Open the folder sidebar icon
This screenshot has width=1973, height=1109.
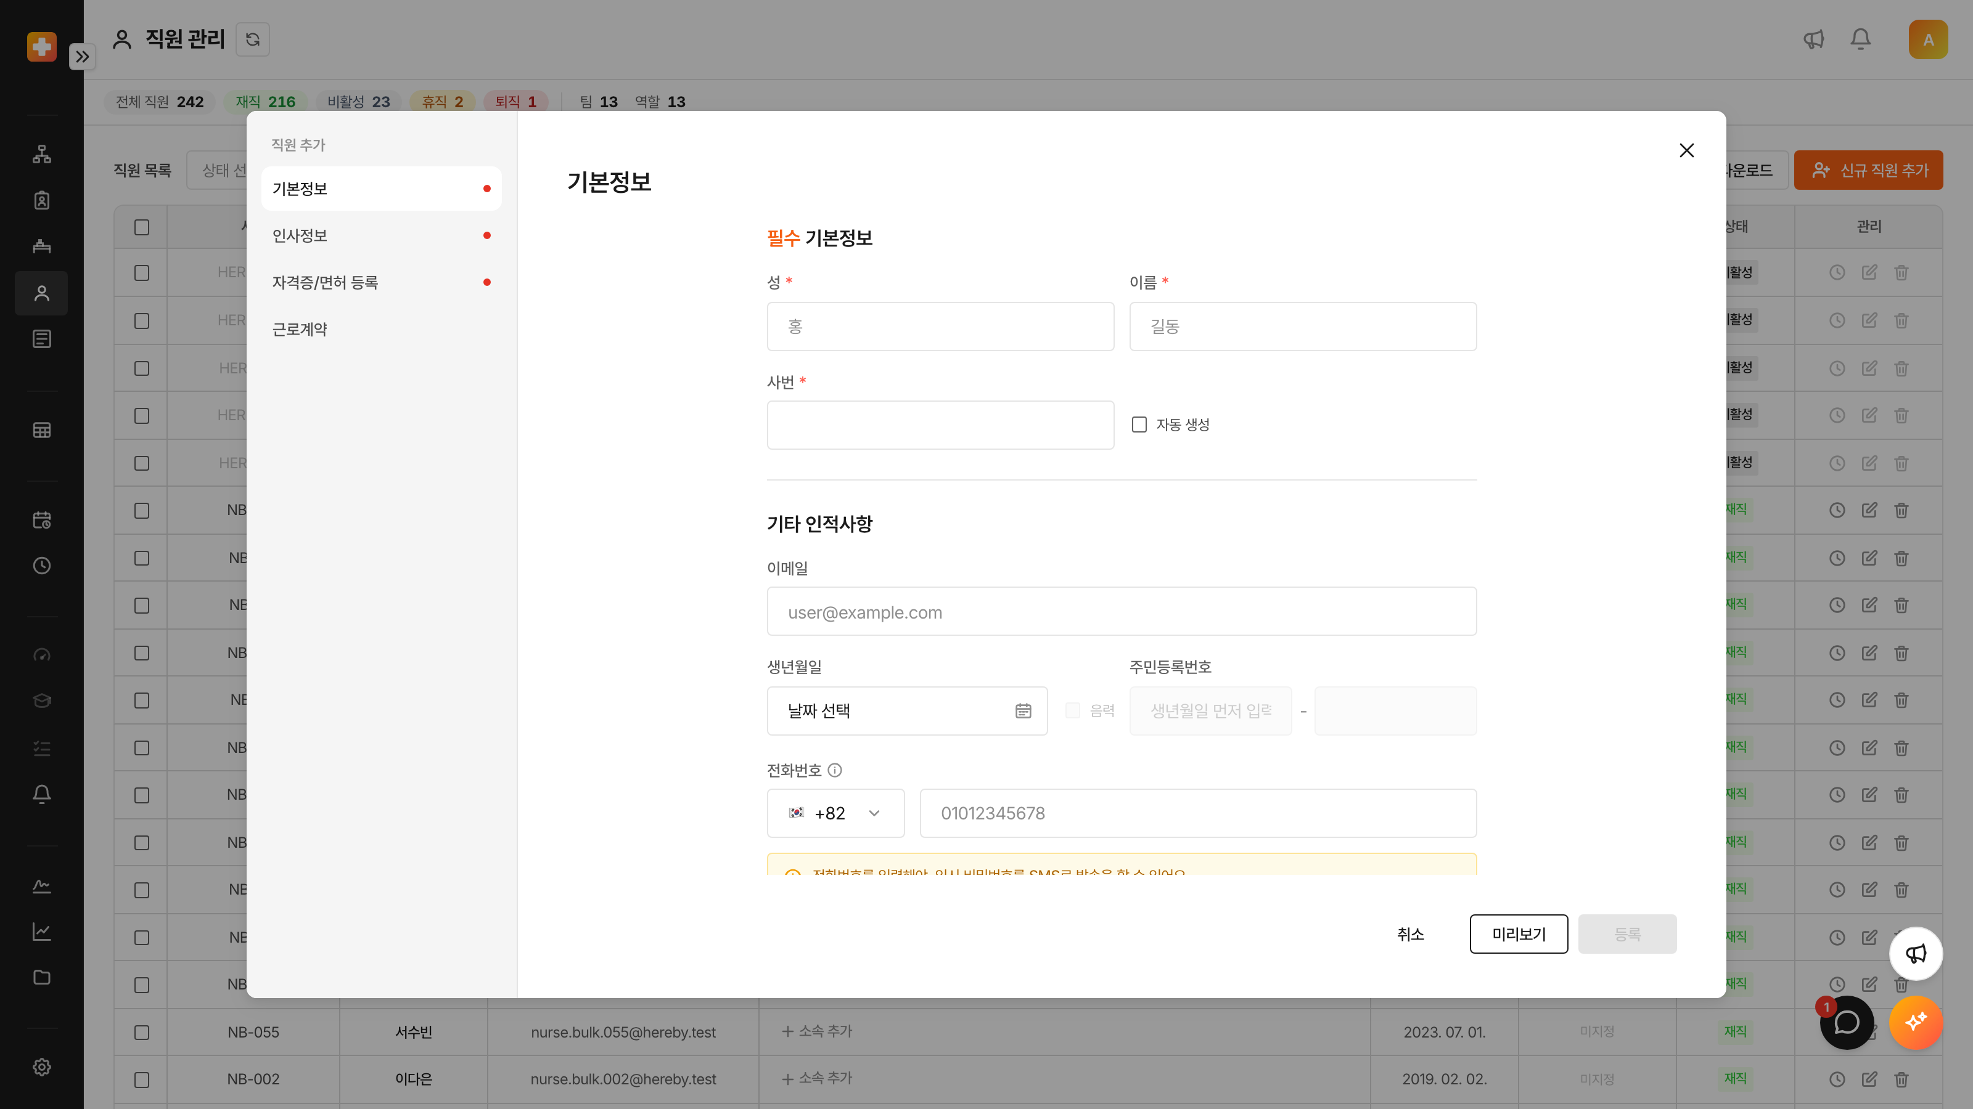41,977
